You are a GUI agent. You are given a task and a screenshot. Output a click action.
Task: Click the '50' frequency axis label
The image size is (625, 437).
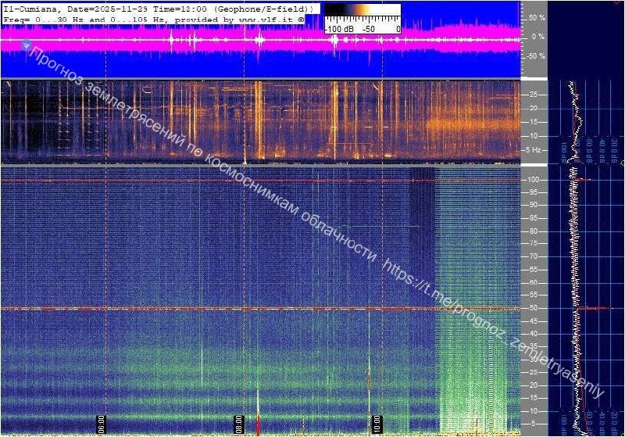pyautogui.click(x=534, y=308)
